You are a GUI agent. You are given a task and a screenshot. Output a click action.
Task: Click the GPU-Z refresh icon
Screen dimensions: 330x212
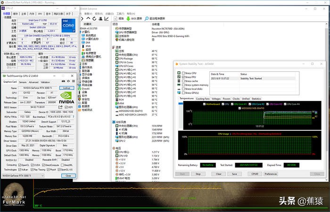68,81
